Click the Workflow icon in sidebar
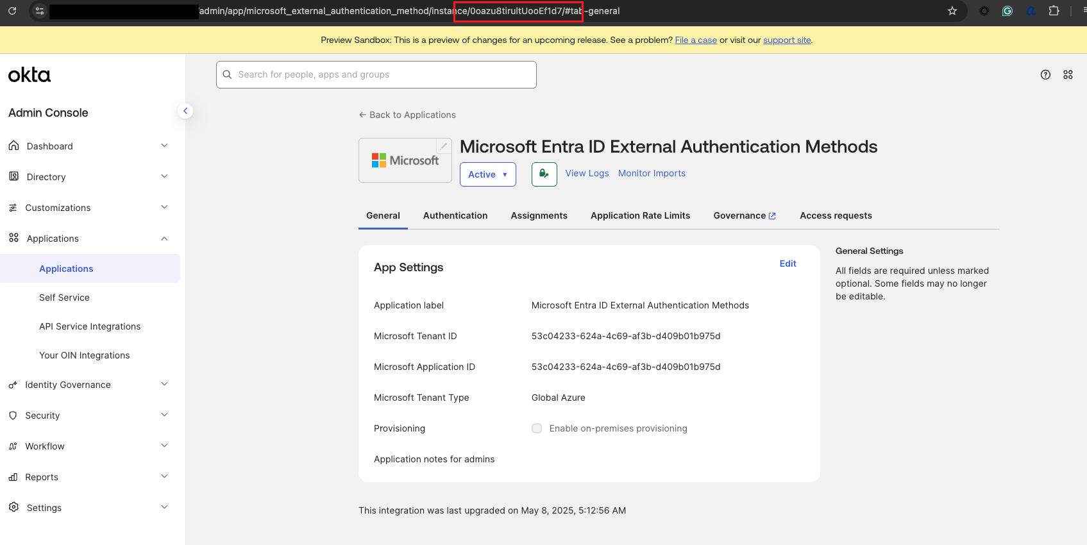This screenshot has height=545, width=1087. pyautogui.click(x=13, y=446)
